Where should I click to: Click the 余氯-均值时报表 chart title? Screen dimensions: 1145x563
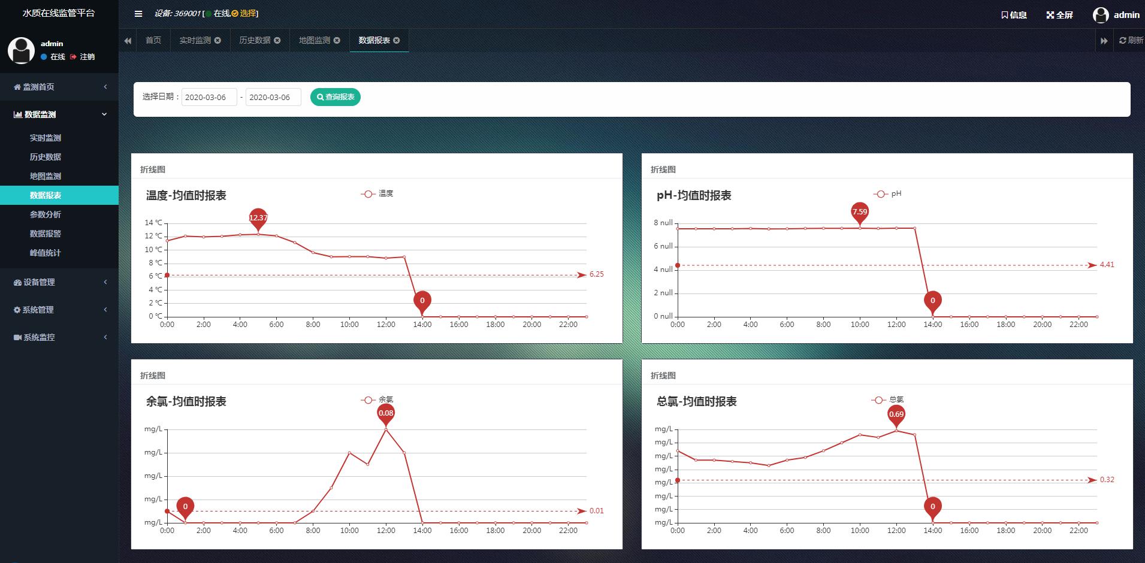point(186,402)
